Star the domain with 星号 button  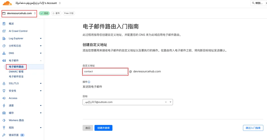point(56,13)
